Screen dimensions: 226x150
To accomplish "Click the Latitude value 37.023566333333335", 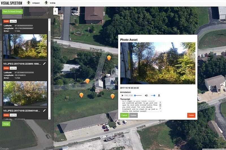I will pyautogui.click(x=24, y=73).
